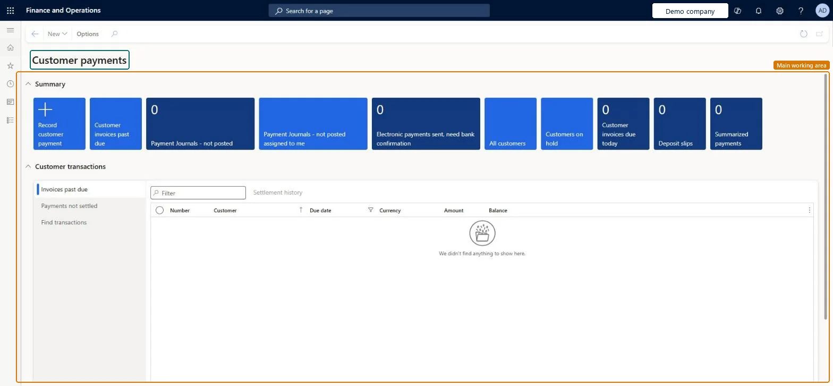Open Modules list icon in sidebar

(x=10, y=120)
